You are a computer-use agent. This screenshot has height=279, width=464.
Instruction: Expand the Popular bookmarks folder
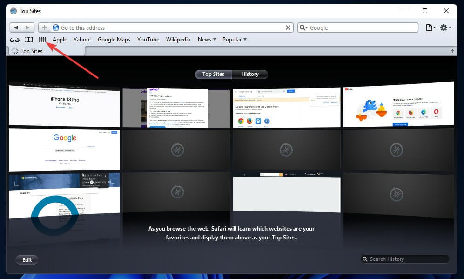click(x=235, y=40)
